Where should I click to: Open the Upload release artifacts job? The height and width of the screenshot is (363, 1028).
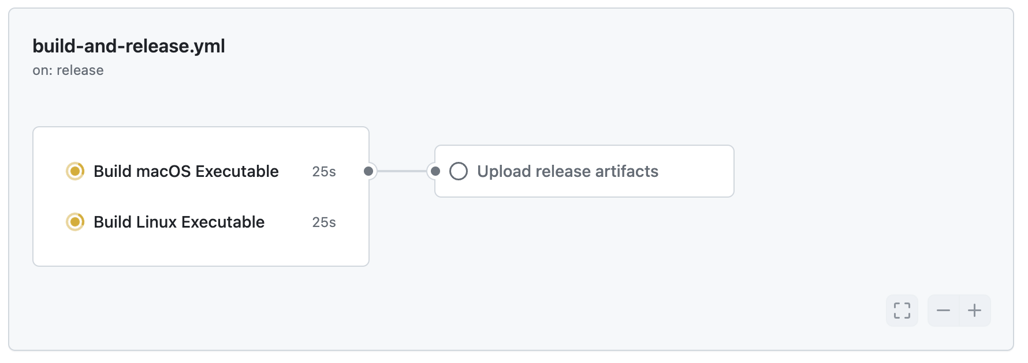click(567, 171)
